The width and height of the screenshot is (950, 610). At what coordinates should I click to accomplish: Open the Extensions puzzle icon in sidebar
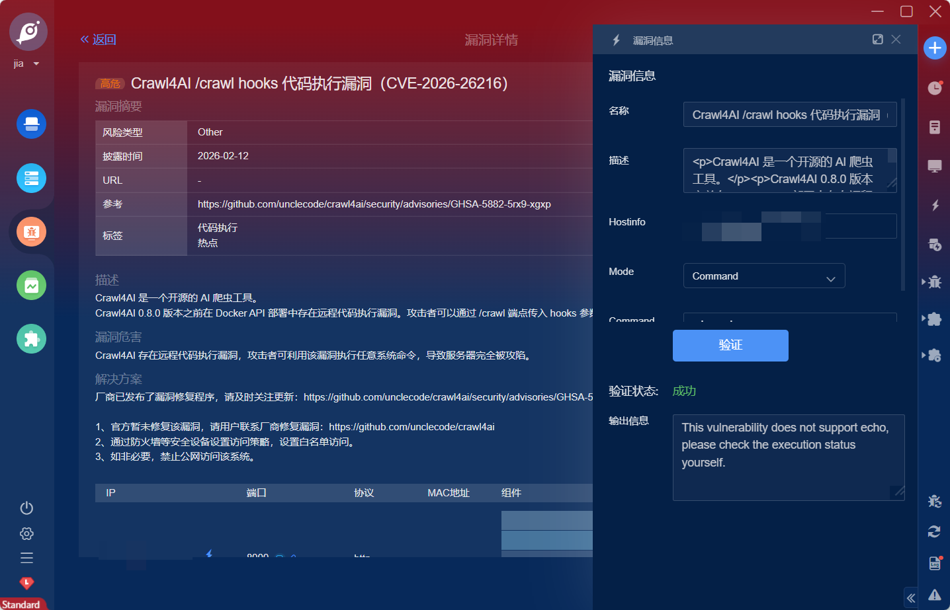[31, 339]
